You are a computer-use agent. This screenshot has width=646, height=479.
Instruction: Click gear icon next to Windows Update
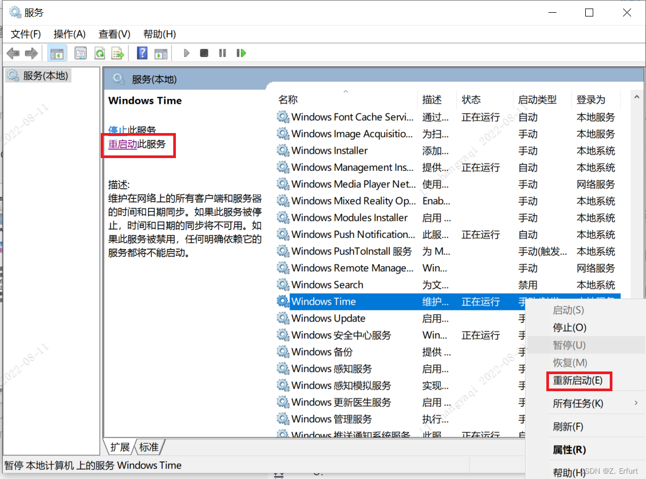[283, 318]
